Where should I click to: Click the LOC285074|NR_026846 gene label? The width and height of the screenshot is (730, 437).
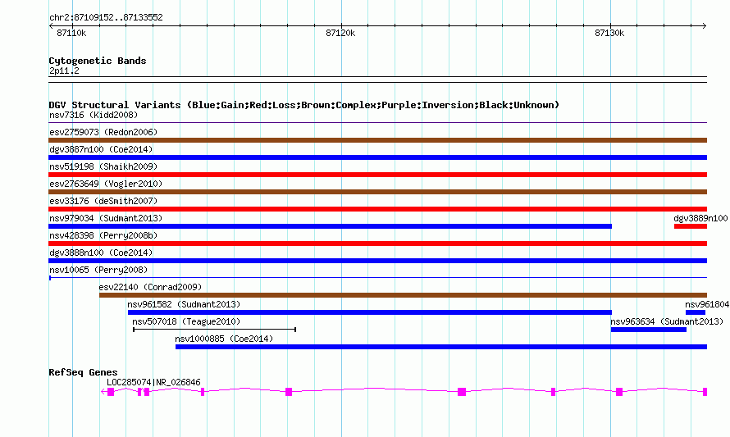[153, 382]
